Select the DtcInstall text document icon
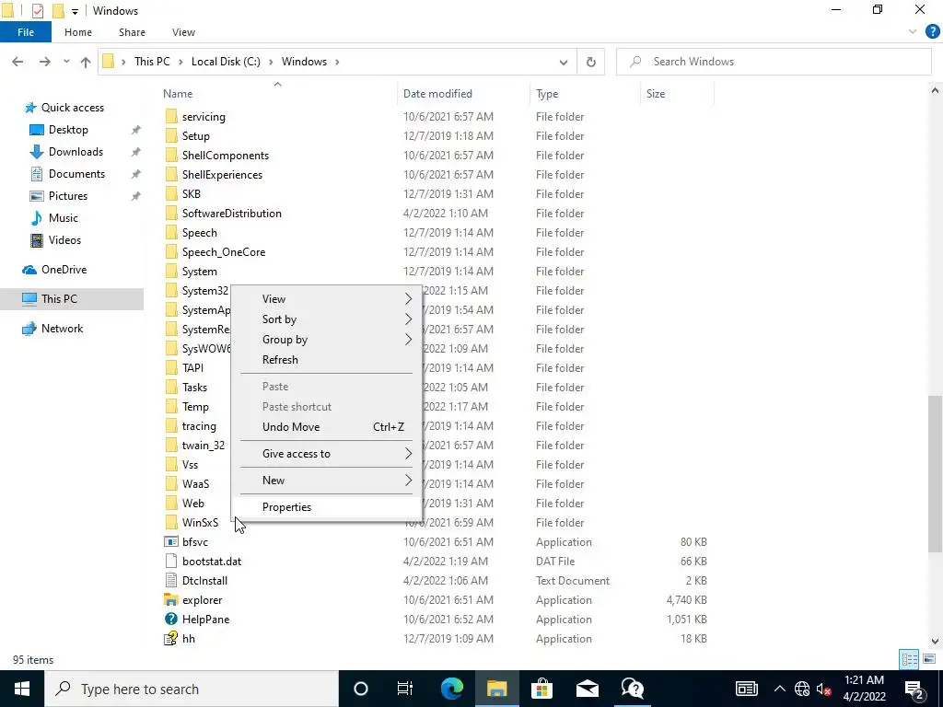Image resolution: width=943 pixels, height=707 pixels. tap(171, 580)
